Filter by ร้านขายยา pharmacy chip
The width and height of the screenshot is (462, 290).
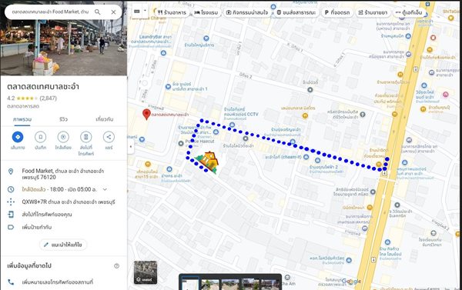373,12
